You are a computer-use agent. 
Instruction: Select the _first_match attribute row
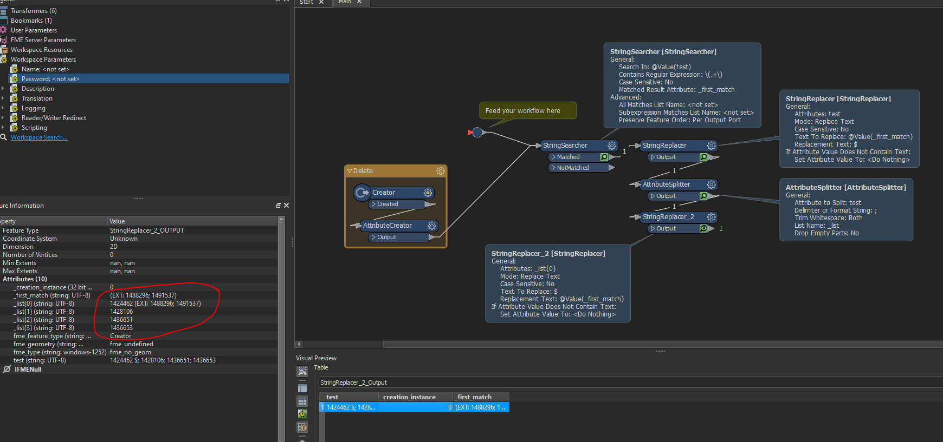click(x=140, y=295)
